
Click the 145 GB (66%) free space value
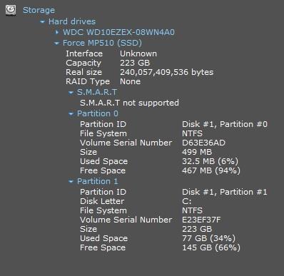tap(211, 247)
